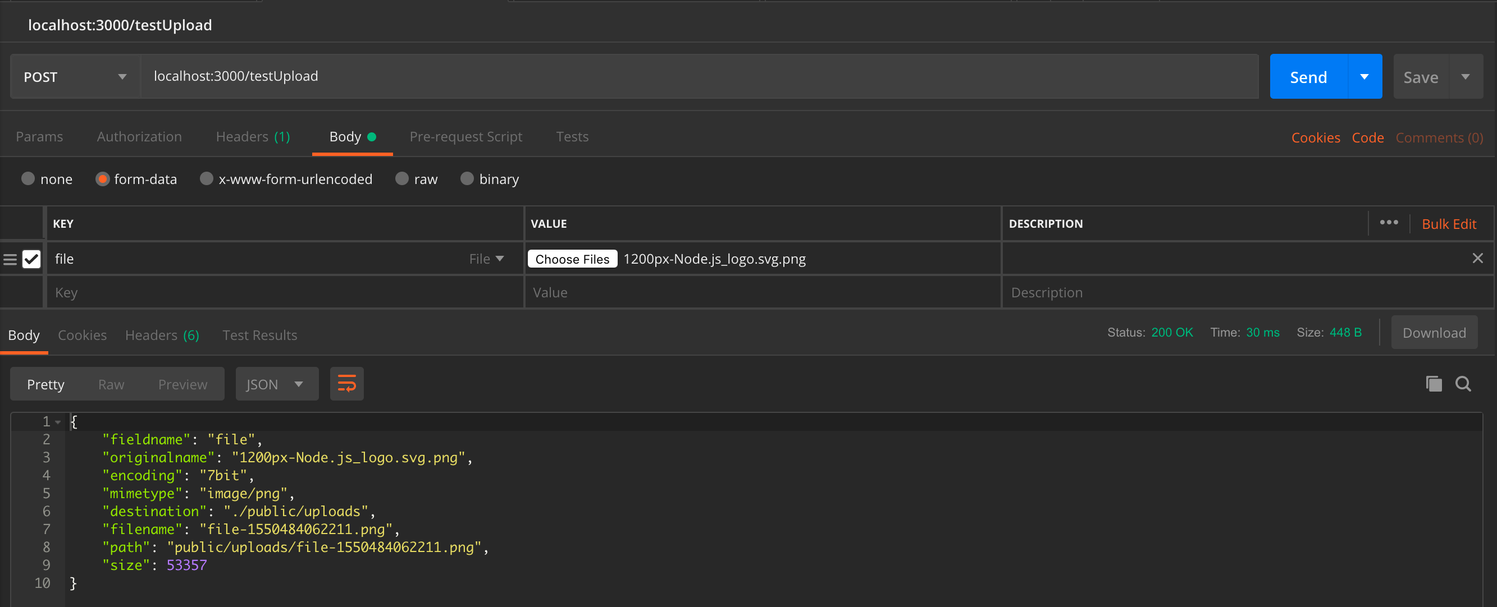Open the Cookies link at top right
The width and height of the screenshot is (1497, 607).
point(1316,137)
